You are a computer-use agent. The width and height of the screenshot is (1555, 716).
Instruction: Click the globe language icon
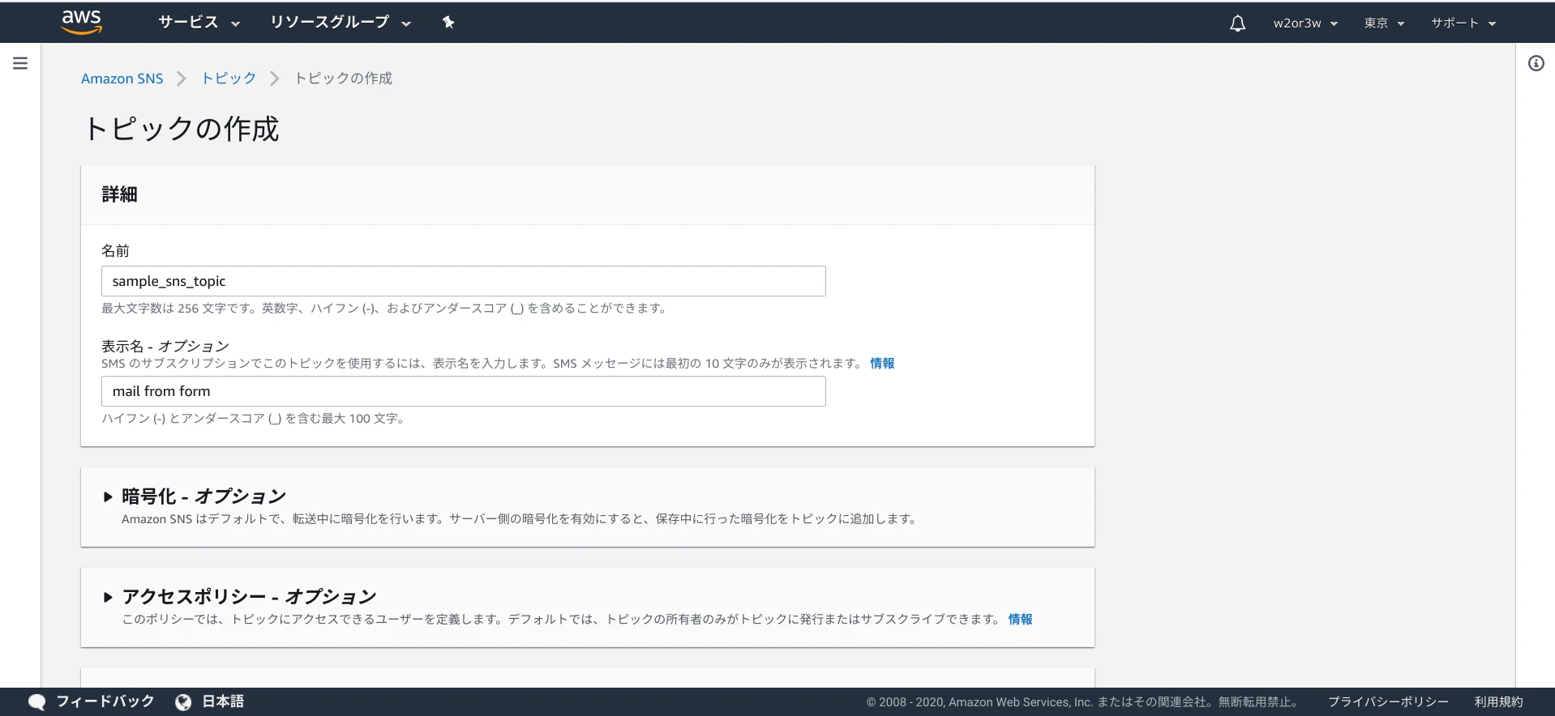(x=183, y=702)
